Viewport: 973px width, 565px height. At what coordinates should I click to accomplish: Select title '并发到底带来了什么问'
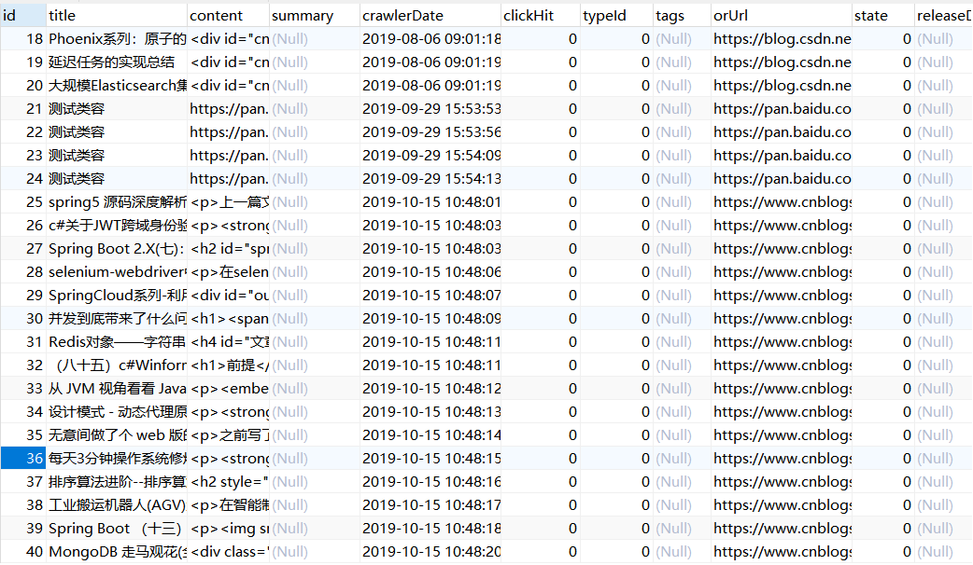click(117, 319)
